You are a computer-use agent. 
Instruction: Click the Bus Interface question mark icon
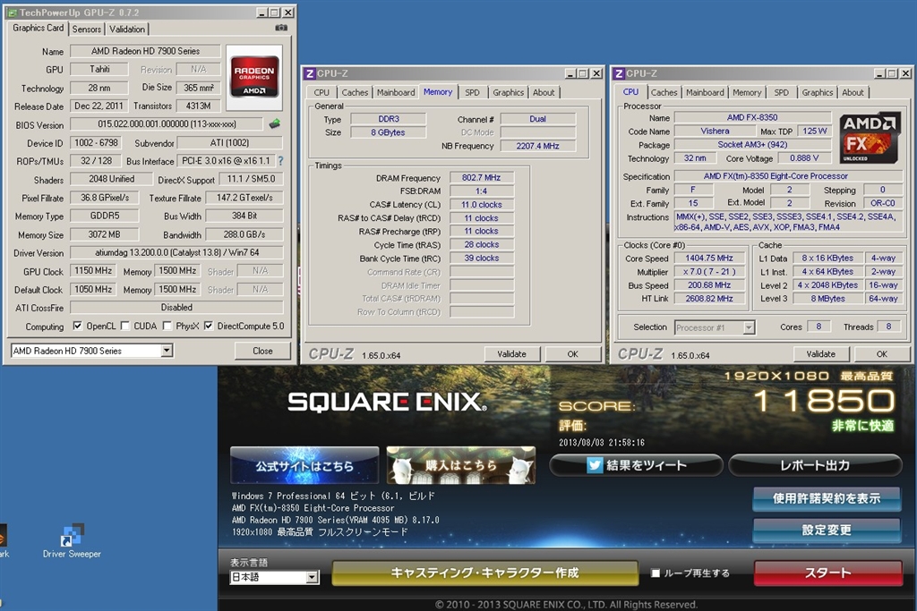click(x=280, y=160)
